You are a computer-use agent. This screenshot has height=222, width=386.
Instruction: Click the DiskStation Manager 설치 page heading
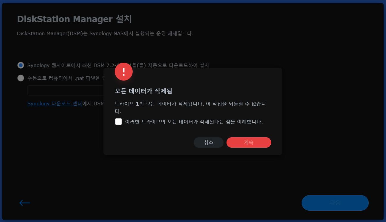(x=74, y=19)
